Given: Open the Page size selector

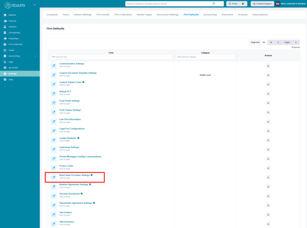Looking at the screenshot, I should click(x=264, y=42).
